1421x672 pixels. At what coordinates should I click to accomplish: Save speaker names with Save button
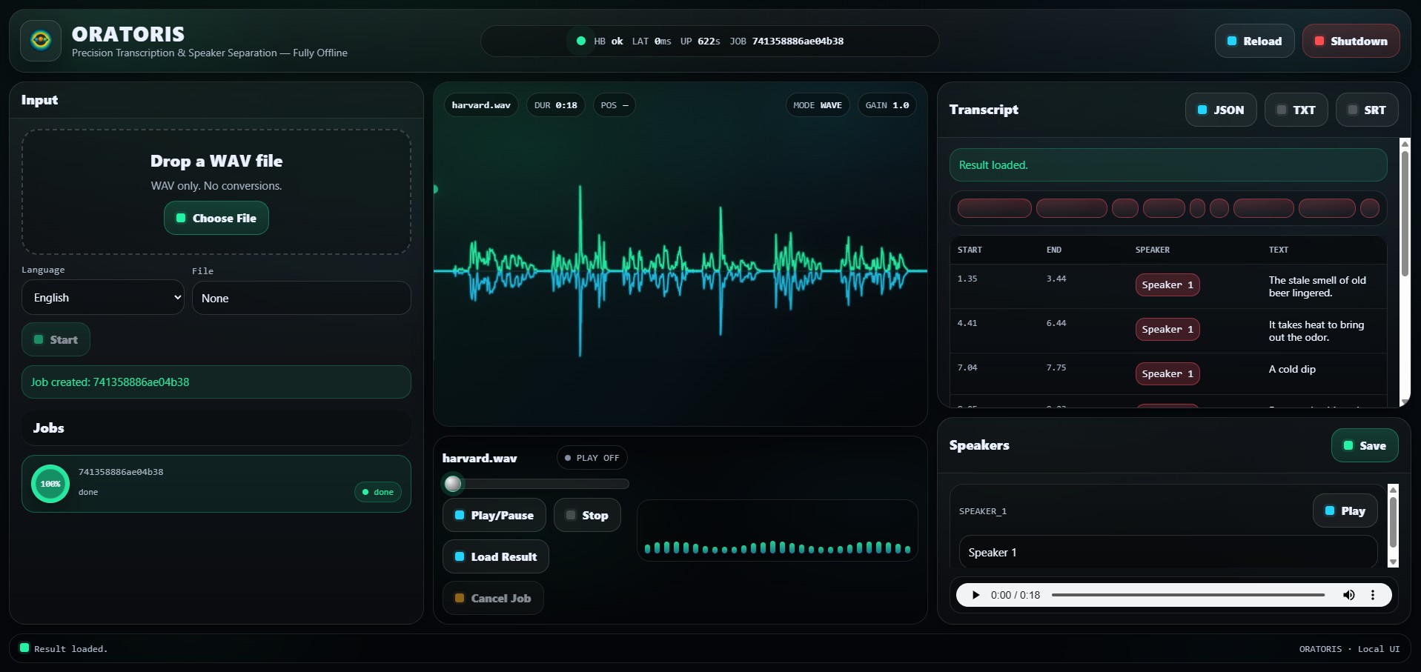pyautogui.click(x=1364, y=446)
